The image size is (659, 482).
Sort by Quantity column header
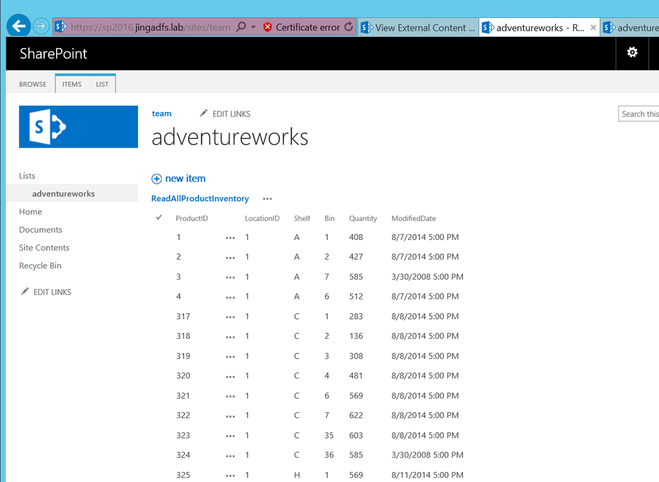click(363, 218)
